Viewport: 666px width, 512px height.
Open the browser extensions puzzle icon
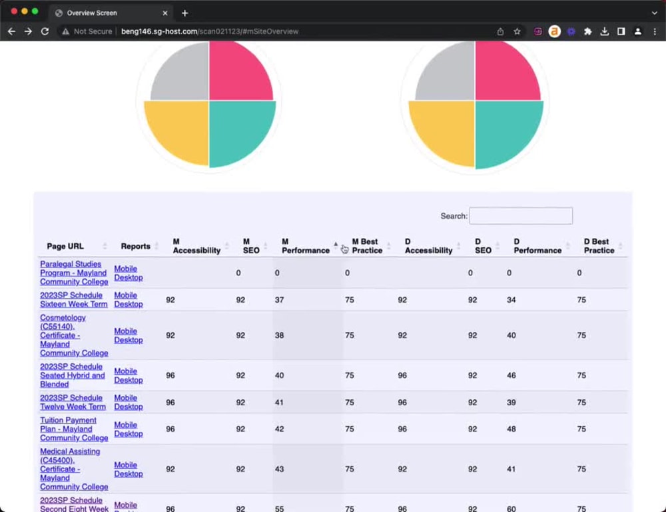[589, 31]
